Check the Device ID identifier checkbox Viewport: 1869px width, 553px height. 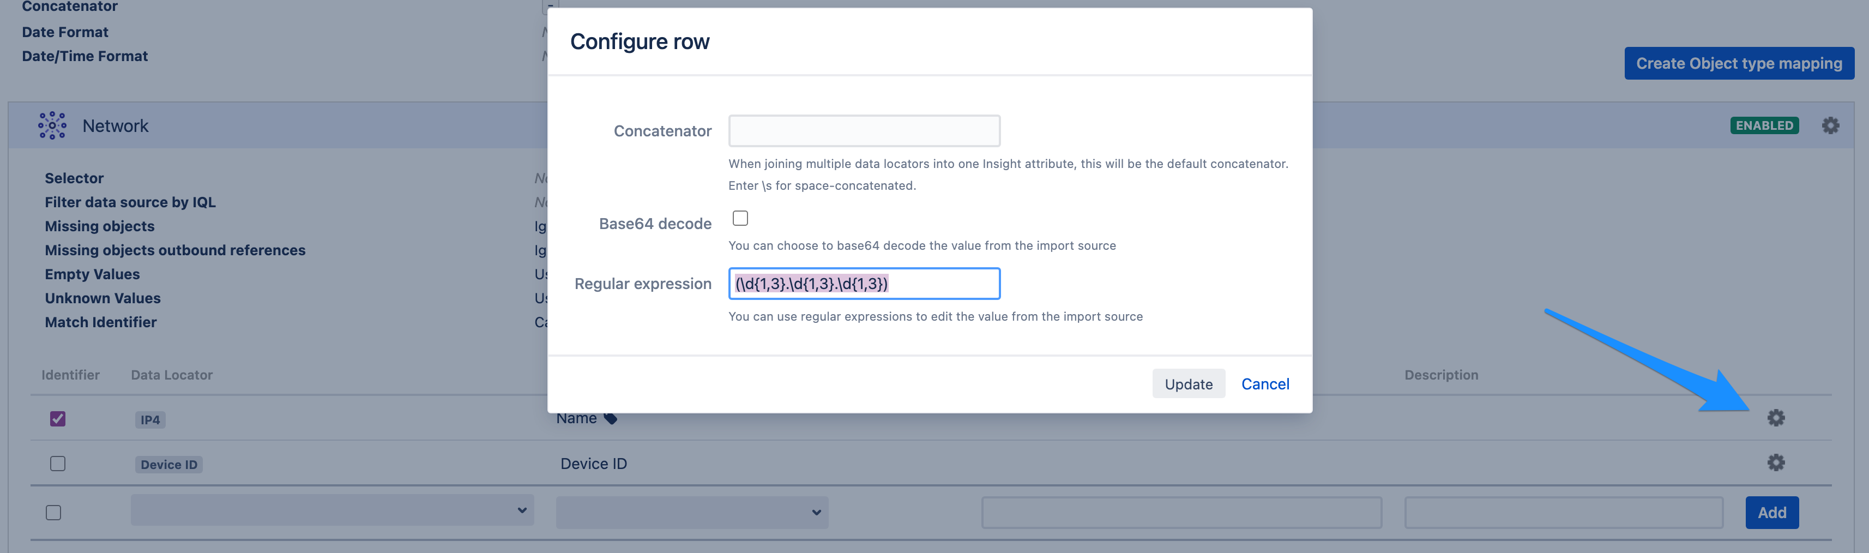pyautogui.click(x=57, y=462)
